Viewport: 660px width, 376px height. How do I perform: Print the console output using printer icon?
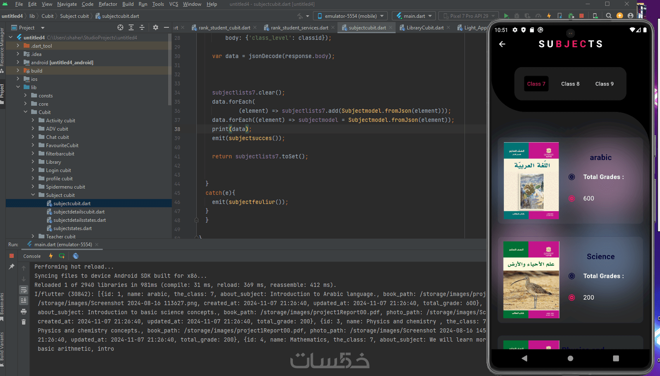(x=24, y=311)
